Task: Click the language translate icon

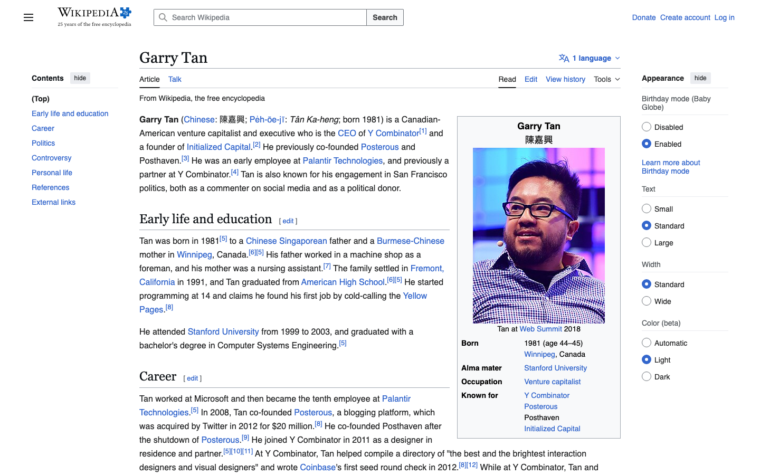Action: (564, 58)
